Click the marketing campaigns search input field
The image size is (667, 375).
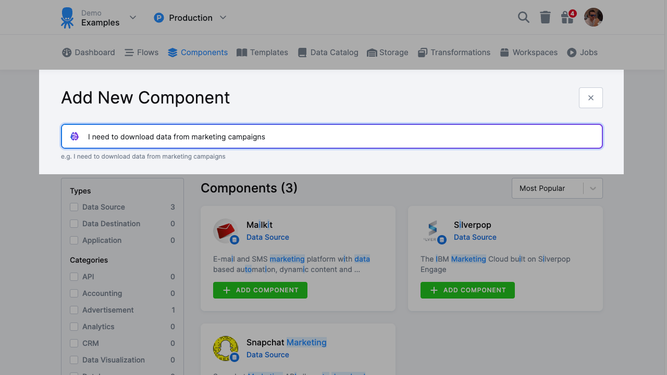pyautogui.click(x=332, y=136)
